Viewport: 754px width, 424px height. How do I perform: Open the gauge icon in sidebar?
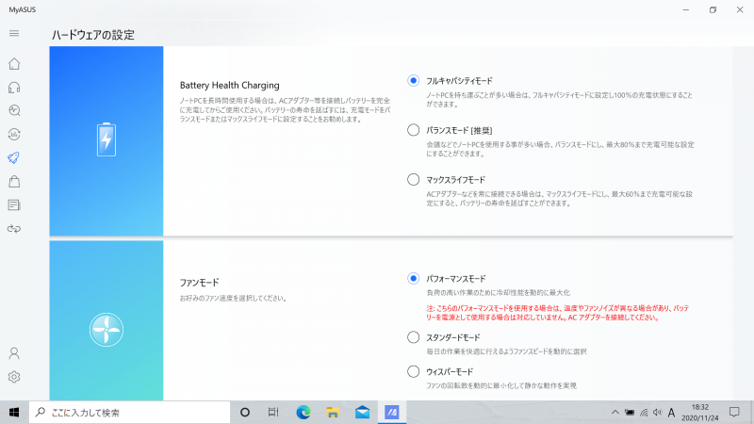(x=14, y=134)
